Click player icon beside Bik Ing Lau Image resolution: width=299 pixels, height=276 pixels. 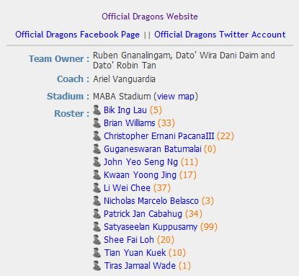click(x=97, y=110)
